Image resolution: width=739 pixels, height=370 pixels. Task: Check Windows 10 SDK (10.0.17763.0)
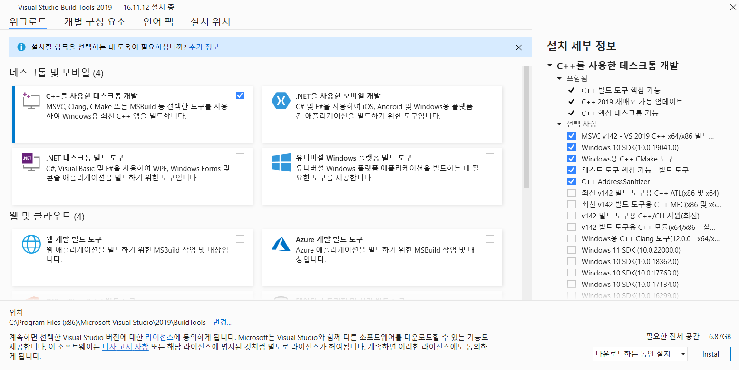click(572, 273)
